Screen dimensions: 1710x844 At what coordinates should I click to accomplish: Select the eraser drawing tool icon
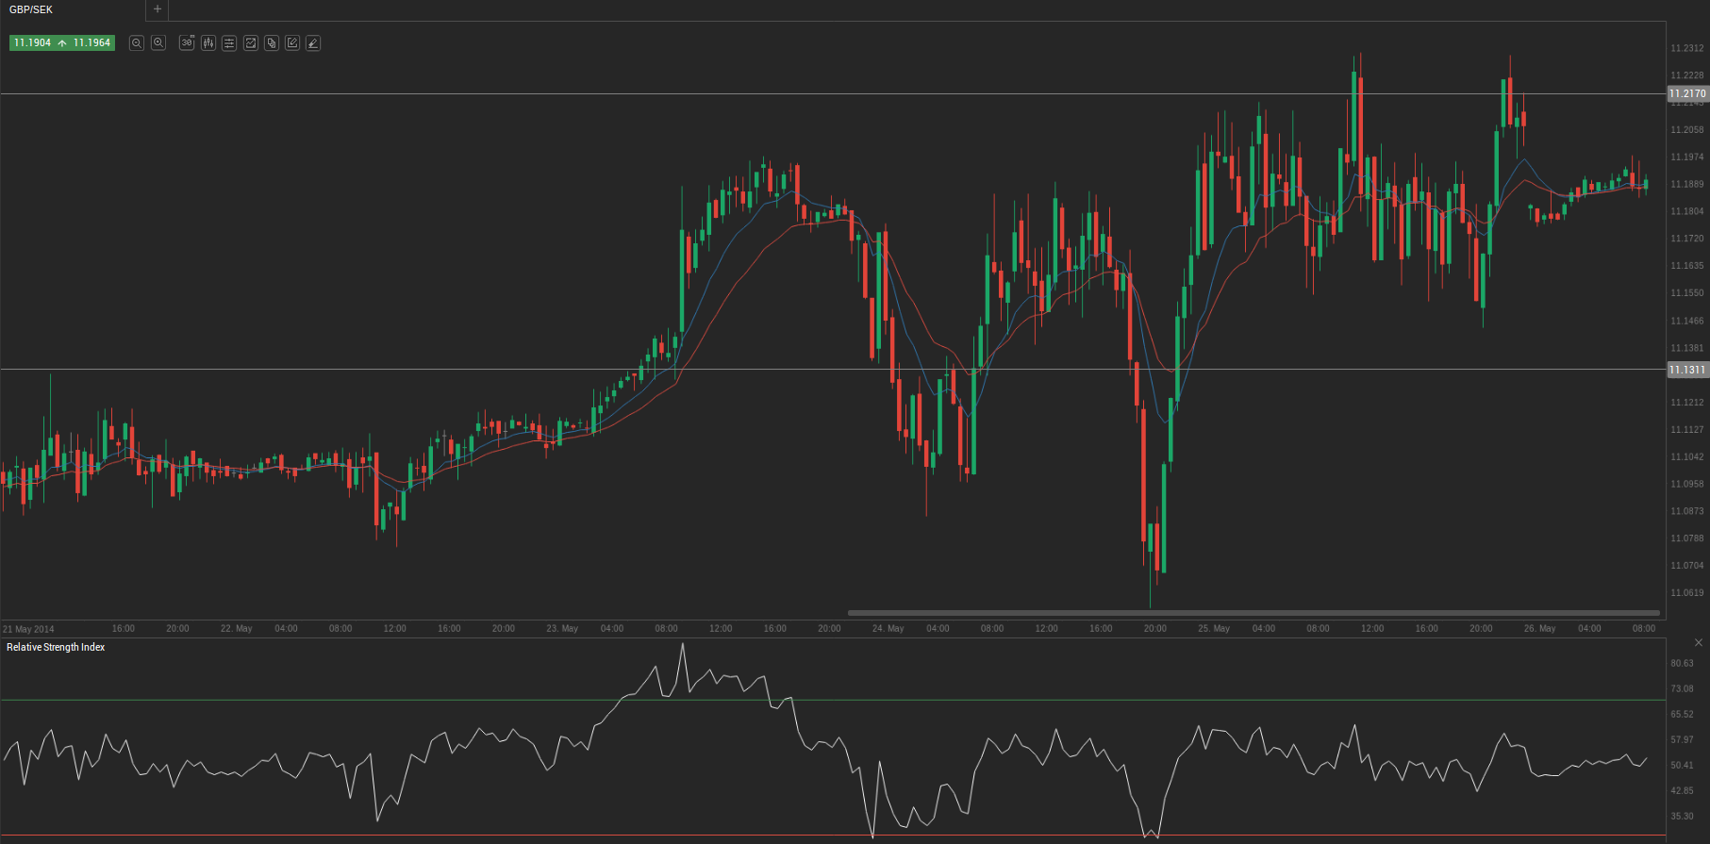(x=313, y=43)
